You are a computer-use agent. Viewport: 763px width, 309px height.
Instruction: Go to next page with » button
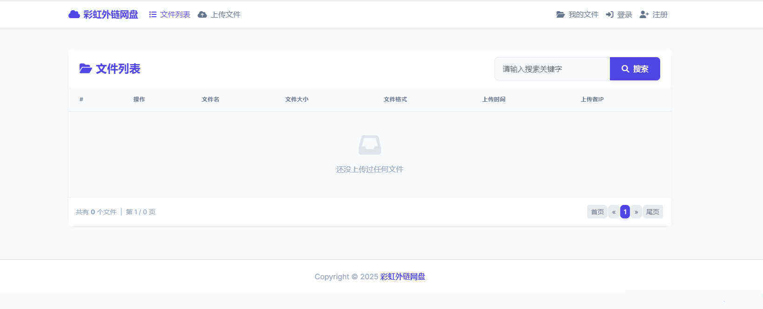pos(636,212)
